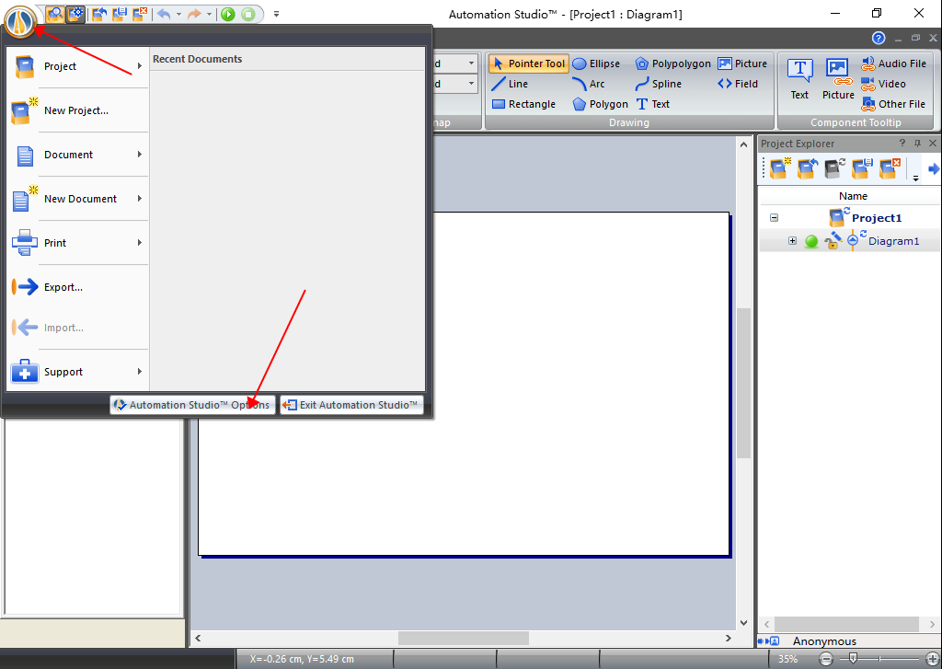
Task: Select the Line drawing tool
Action: (x=510, y=84)
